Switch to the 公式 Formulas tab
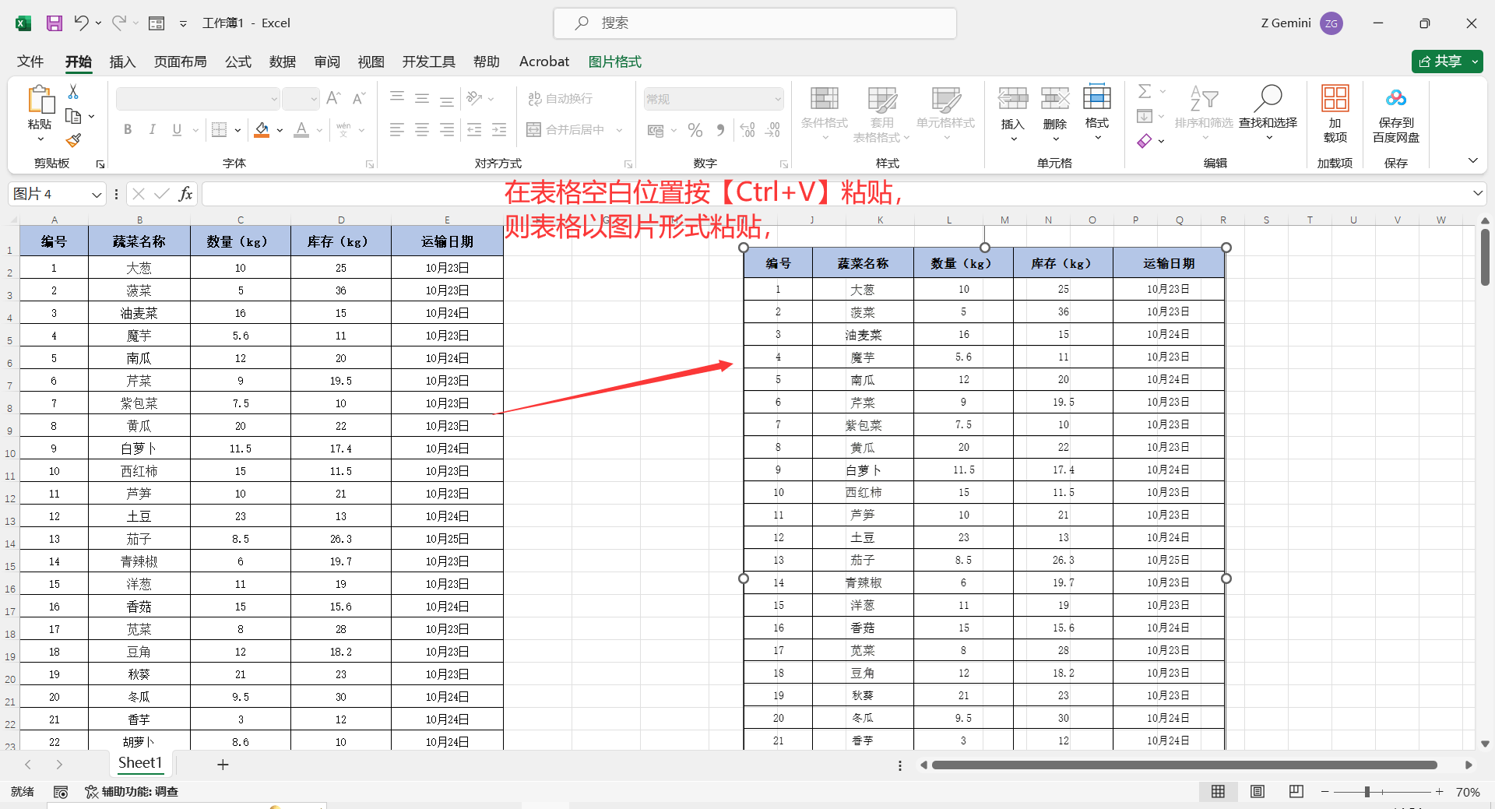This screenshot has width=1495, height=809. click(x=238, y=62)
